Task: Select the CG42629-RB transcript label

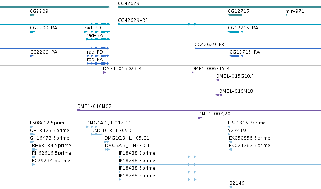Action: pos(133,20)
